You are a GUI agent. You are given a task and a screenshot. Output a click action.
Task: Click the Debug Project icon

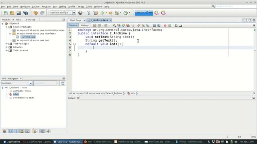point(111,13)
